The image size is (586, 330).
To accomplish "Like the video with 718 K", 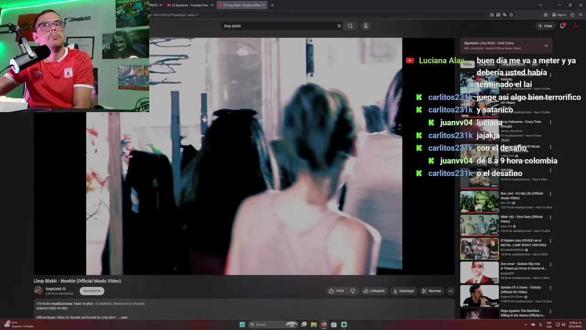I will [336, 291].
